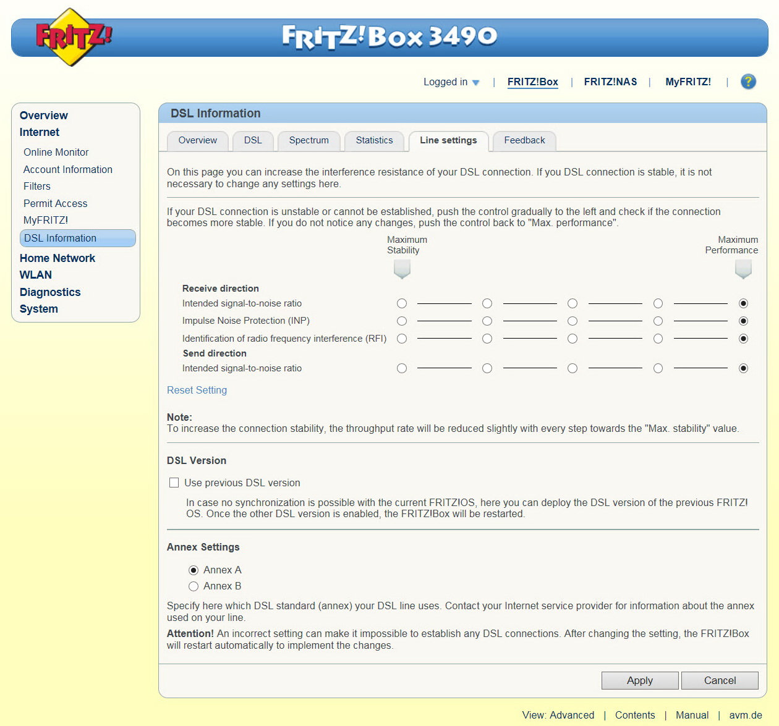Screen dimensions: 779x726
Task: Click the Reset Setting link
Action: pos(197,390)
